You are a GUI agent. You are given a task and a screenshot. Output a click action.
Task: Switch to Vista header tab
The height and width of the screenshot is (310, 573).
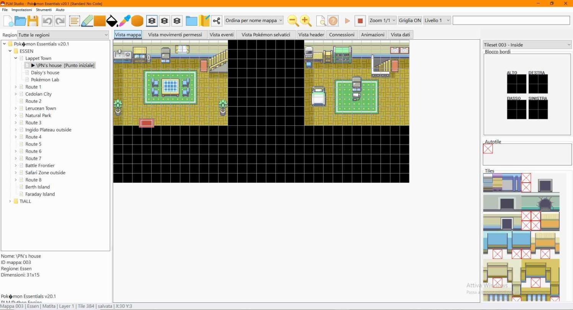[311, 35]
